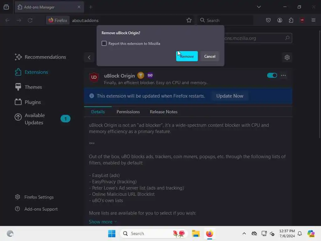The image size is (321, 241).
Task: Click the Firefox taskbar icon
Action: (x=209, y=233)
